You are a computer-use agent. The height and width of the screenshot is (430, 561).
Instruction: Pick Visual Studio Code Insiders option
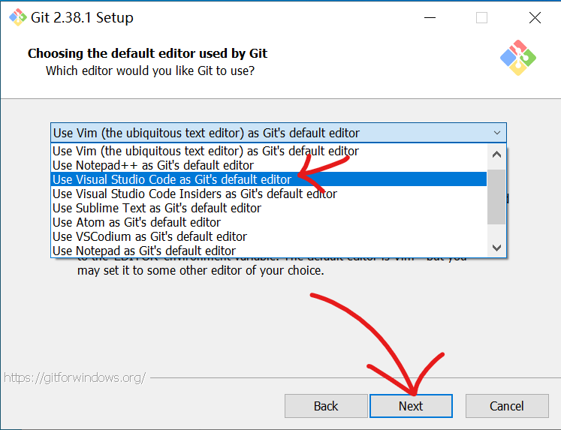[x=195, y=194]
